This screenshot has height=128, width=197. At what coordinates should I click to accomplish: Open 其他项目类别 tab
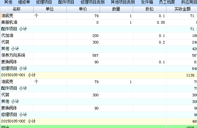123,2
